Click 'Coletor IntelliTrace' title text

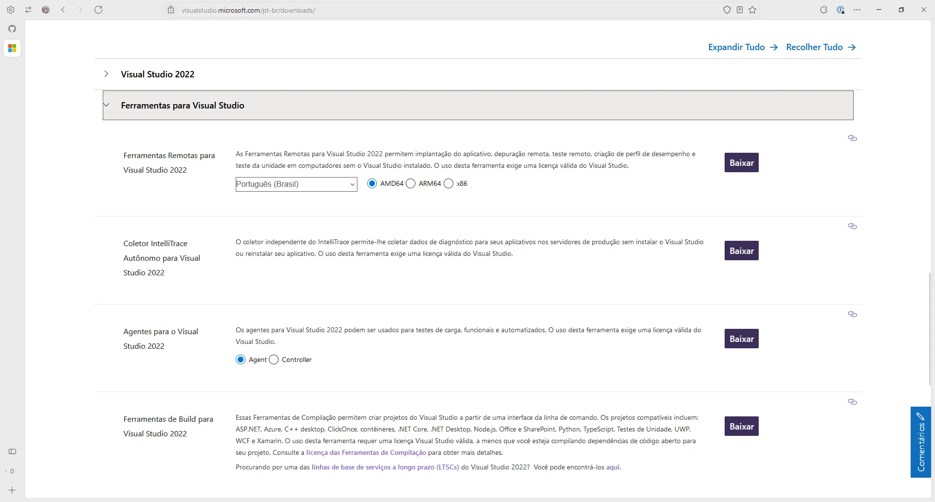[155, 243]
